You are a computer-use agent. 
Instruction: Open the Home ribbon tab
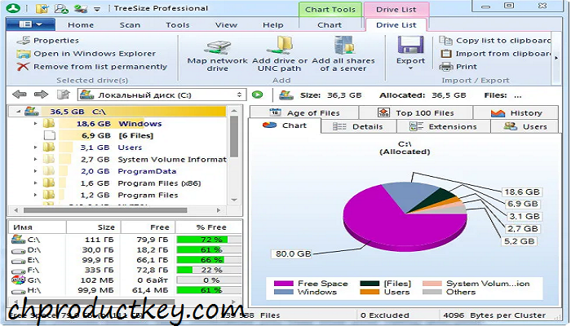[x=81, y=25]
